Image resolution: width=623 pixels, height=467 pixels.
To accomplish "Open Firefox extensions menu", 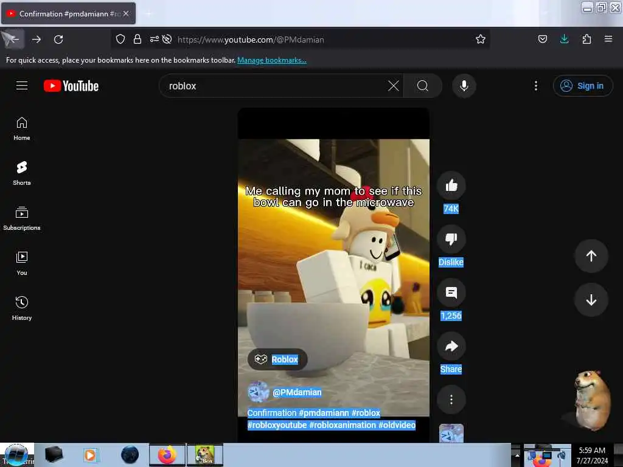I will (586, 39).
